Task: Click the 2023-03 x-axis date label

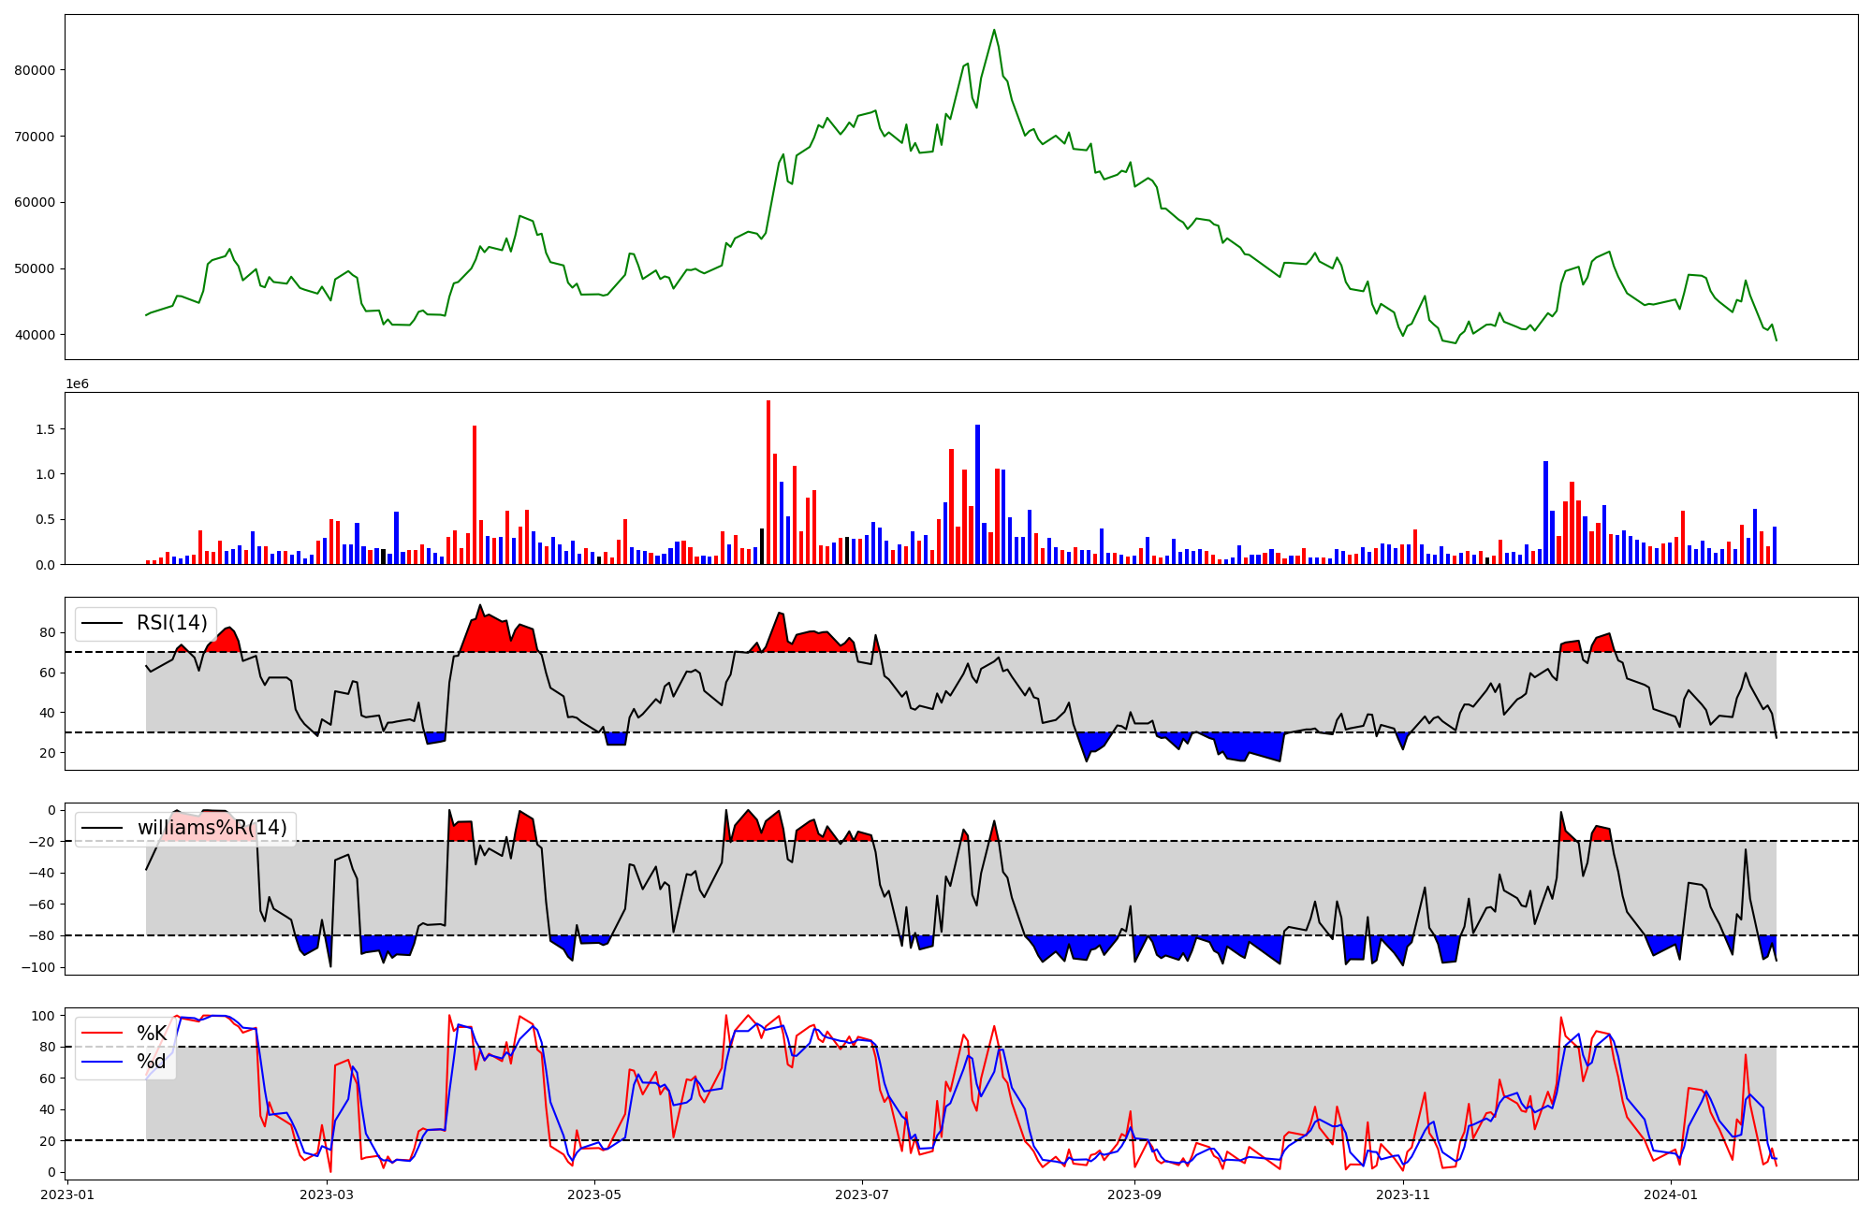Action: pyautogui.click(x=328, y=1194)
